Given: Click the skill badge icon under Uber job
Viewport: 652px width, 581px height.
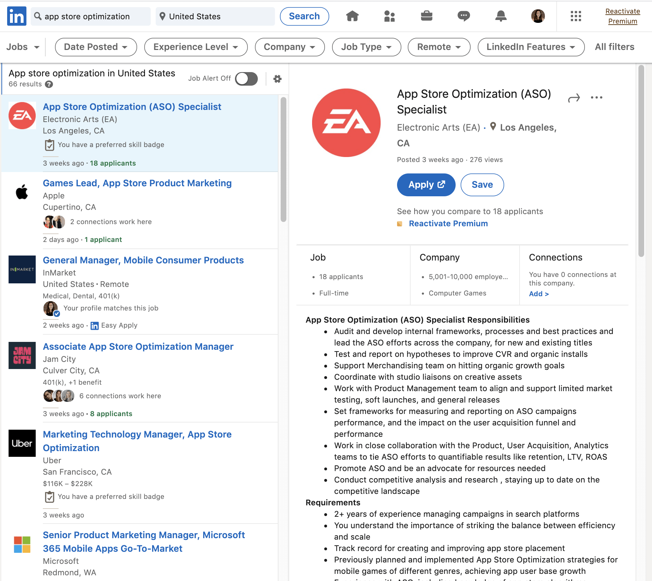Looking at the screenshot, I should click(x=50, y=497).
